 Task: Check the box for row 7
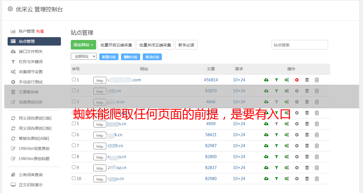(74, 145)
